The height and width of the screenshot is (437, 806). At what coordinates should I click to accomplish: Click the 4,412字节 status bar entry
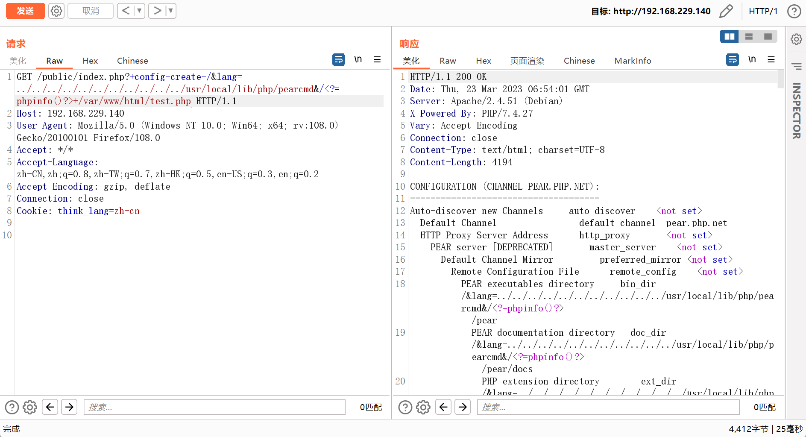click(x=748, y=428)
